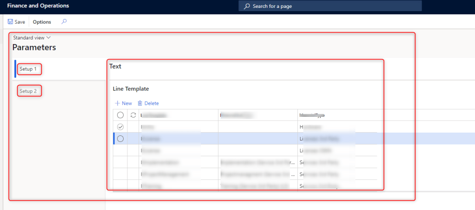
Task: Click the last visible row's middle cell
Action: click(257, 186)
